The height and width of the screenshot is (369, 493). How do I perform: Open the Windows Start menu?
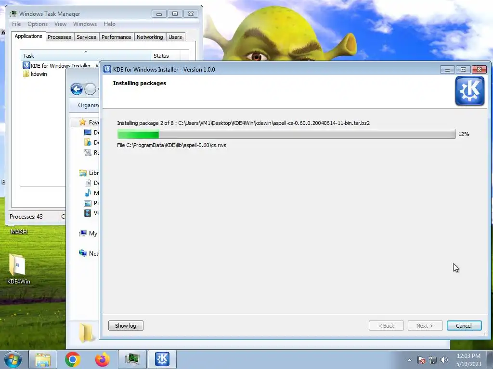pyautogui.click(x=13, y=359)
